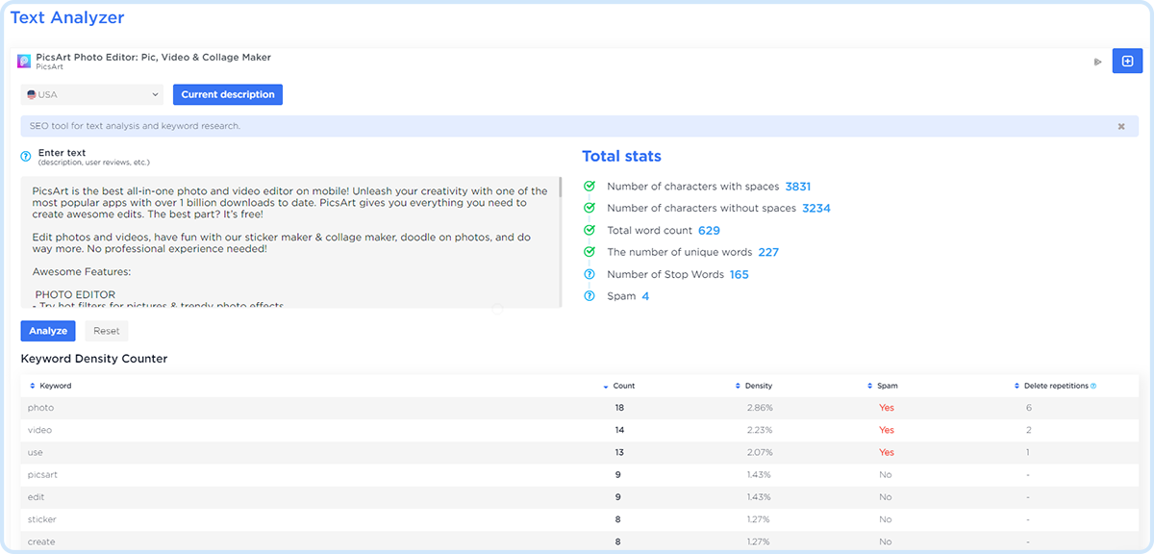
Task: Click the Number of Stop Words help icon
Action: [x=590, y=274]
